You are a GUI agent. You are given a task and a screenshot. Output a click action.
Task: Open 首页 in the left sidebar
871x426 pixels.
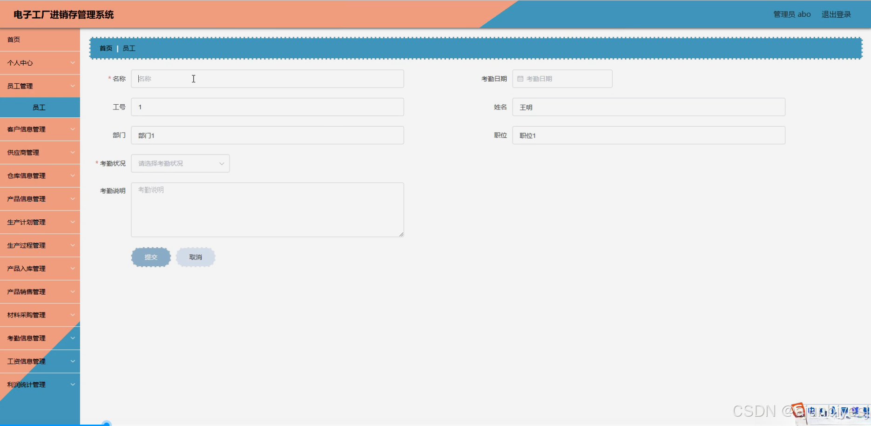pyautogui.click(x=40, y=40)
